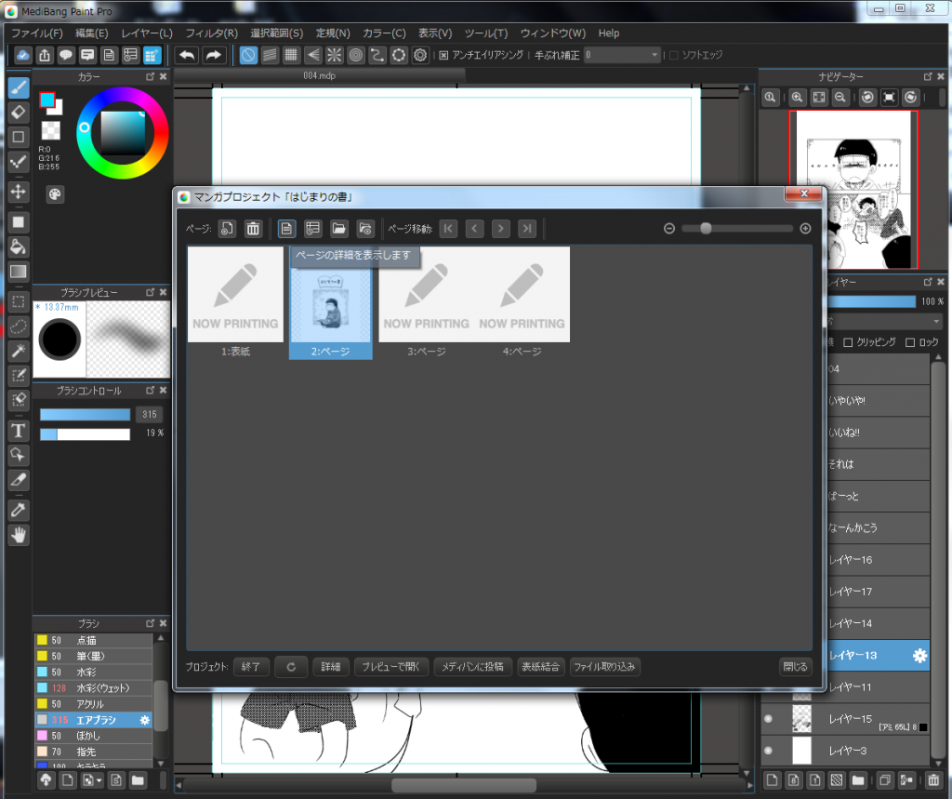Open フィルタ(R) menu
952x799 pixels.
[211, 33]
